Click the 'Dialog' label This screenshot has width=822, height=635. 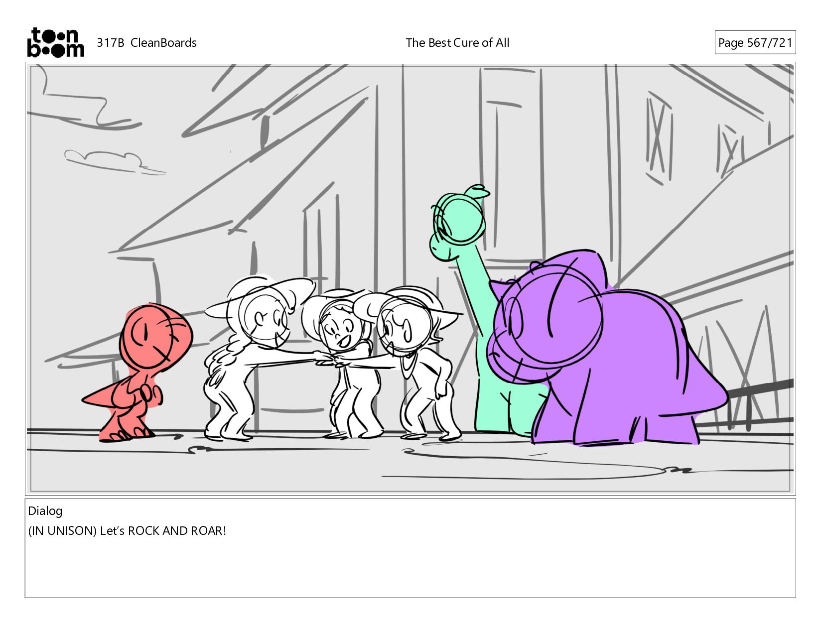click(x=45, y=511)
